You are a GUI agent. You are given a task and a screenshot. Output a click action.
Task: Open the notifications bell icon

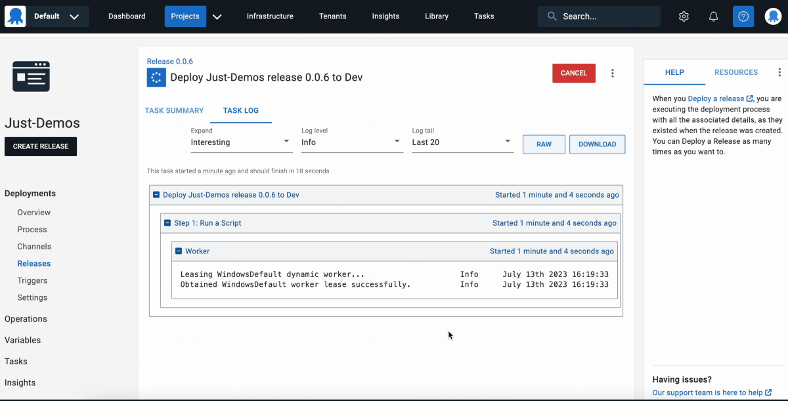click(714, 16)
